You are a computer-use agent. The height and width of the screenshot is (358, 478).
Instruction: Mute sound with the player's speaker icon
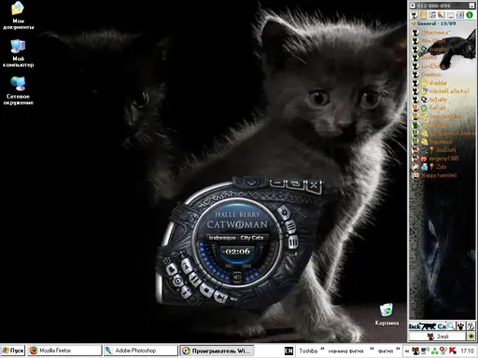(x=237, y=276)
